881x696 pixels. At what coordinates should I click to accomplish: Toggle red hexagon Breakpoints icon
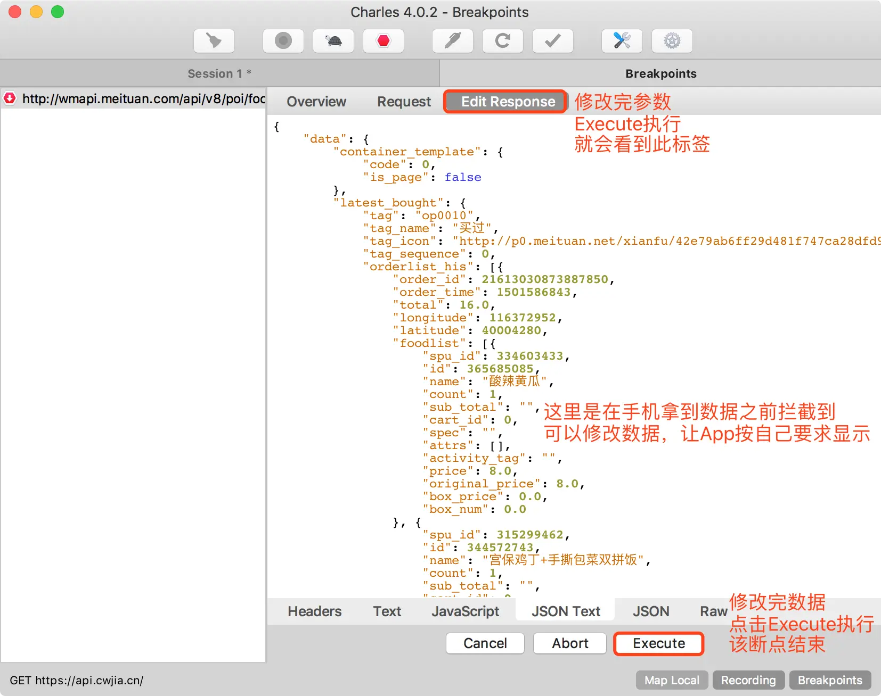384,41
